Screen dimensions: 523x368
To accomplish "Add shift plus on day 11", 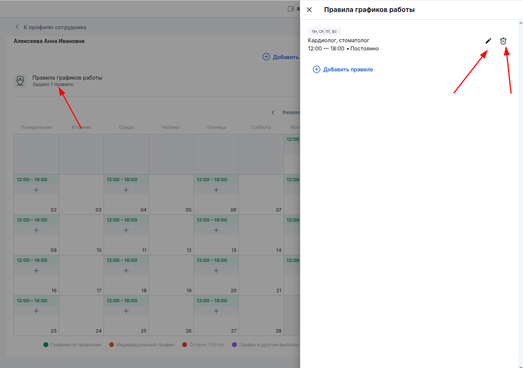I will pyautogui.click(x=126, y=230).
